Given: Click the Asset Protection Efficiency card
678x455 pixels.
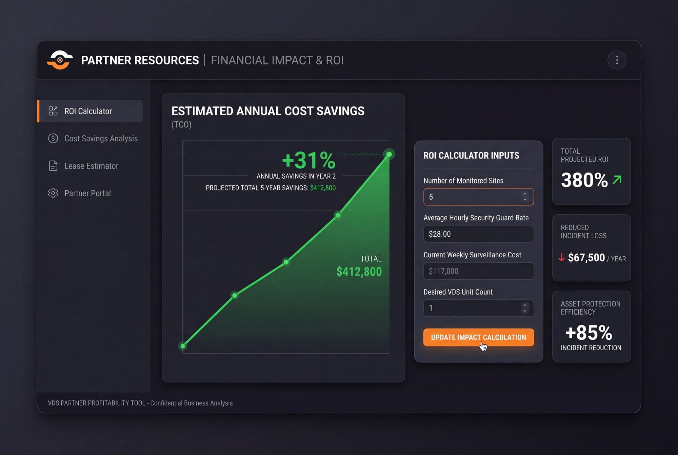Looking at the screenshot, I should pos(592,327).
